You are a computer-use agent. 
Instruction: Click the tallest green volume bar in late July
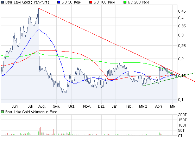coord(40,125)
